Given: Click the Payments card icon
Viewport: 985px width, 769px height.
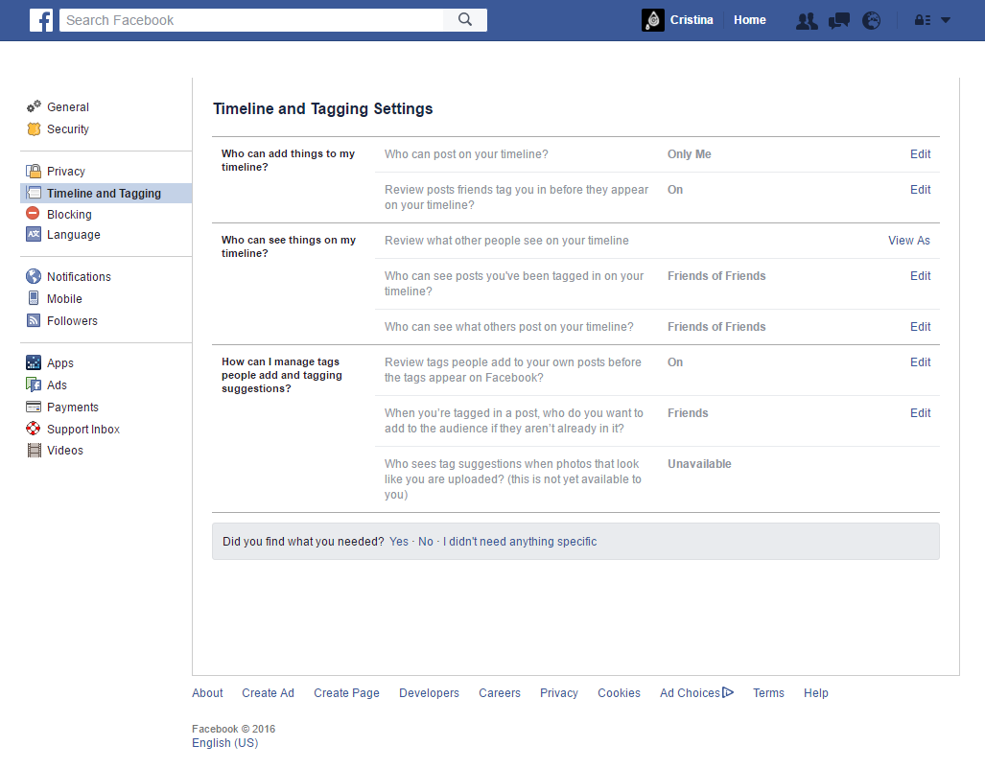Looking at the screenshot, I should click(x=34, y=407).
